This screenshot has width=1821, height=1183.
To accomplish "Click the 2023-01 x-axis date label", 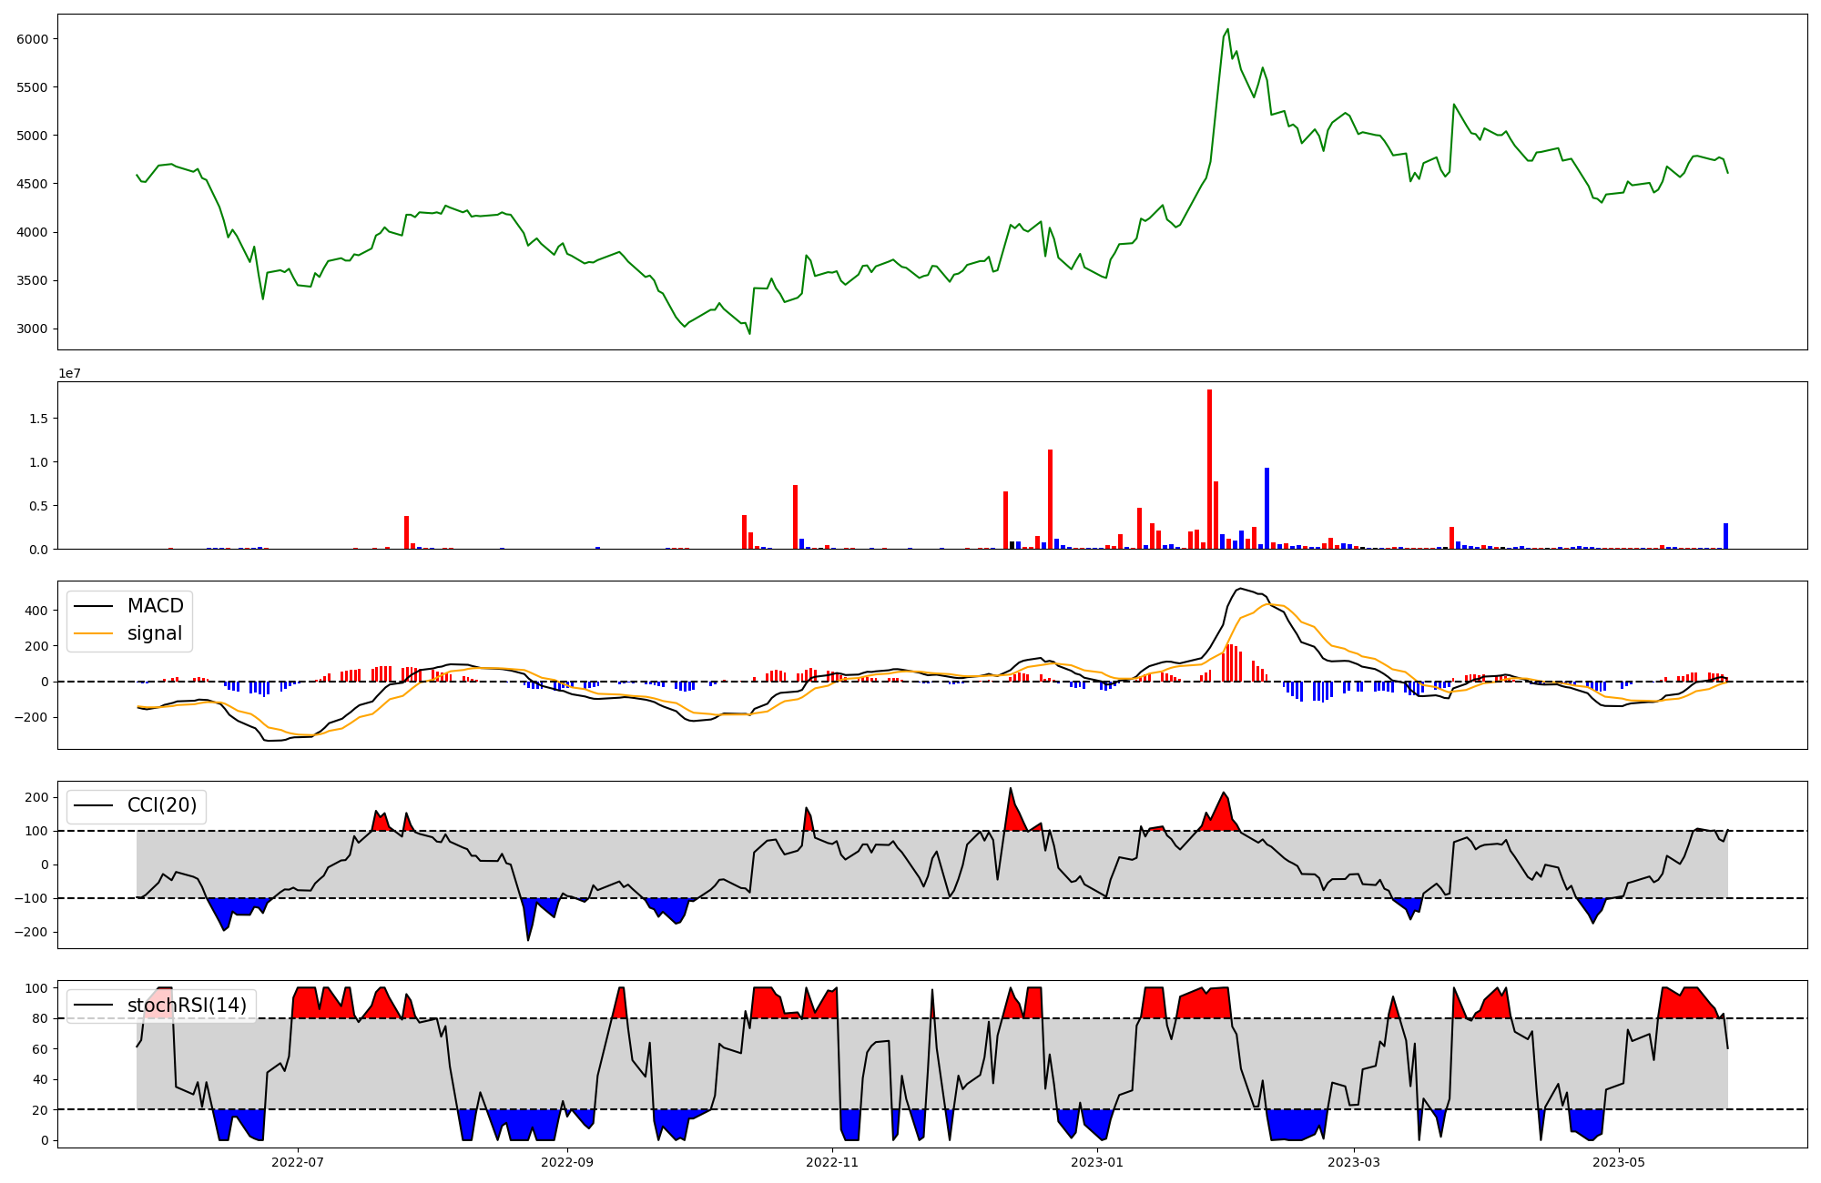I will [1097, 1162].
